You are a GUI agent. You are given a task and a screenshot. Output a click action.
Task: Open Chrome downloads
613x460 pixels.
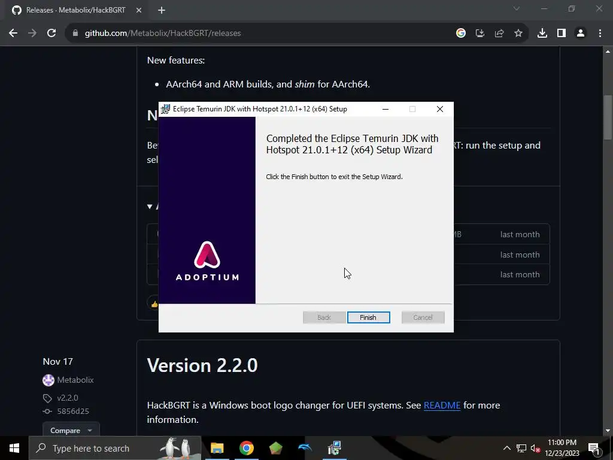tap(542, 34)
